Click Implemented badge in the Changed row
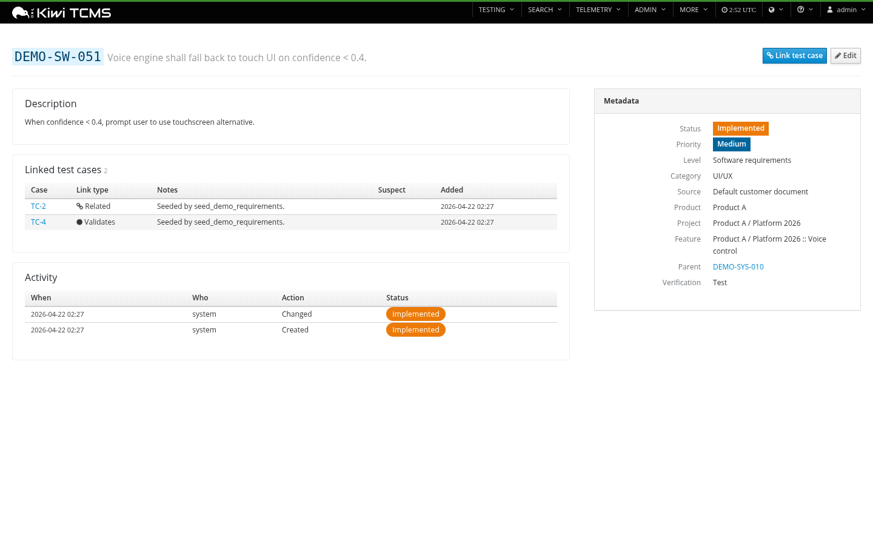The height and width of the screenshot is (545, 873). [x=415, y=314]
